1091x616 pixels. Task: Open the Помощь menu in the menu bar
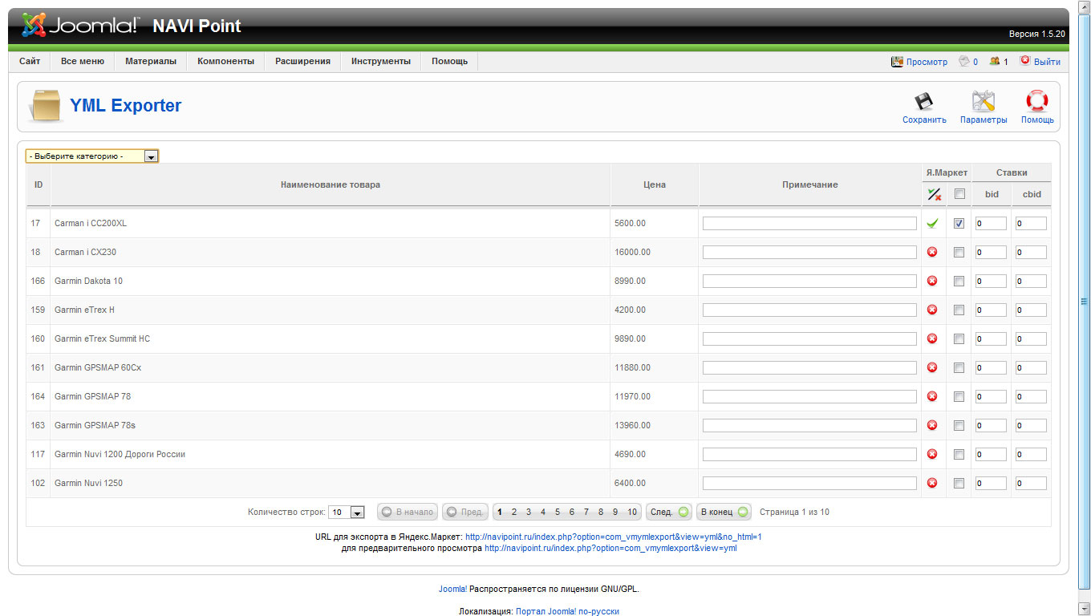point(449,62)
